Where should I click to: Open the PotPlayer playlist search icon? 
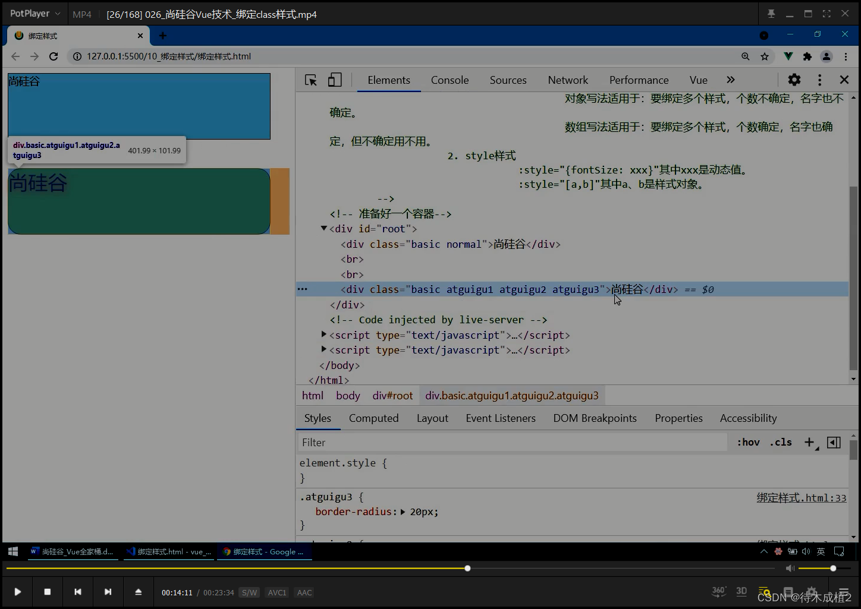pos(765,592)
